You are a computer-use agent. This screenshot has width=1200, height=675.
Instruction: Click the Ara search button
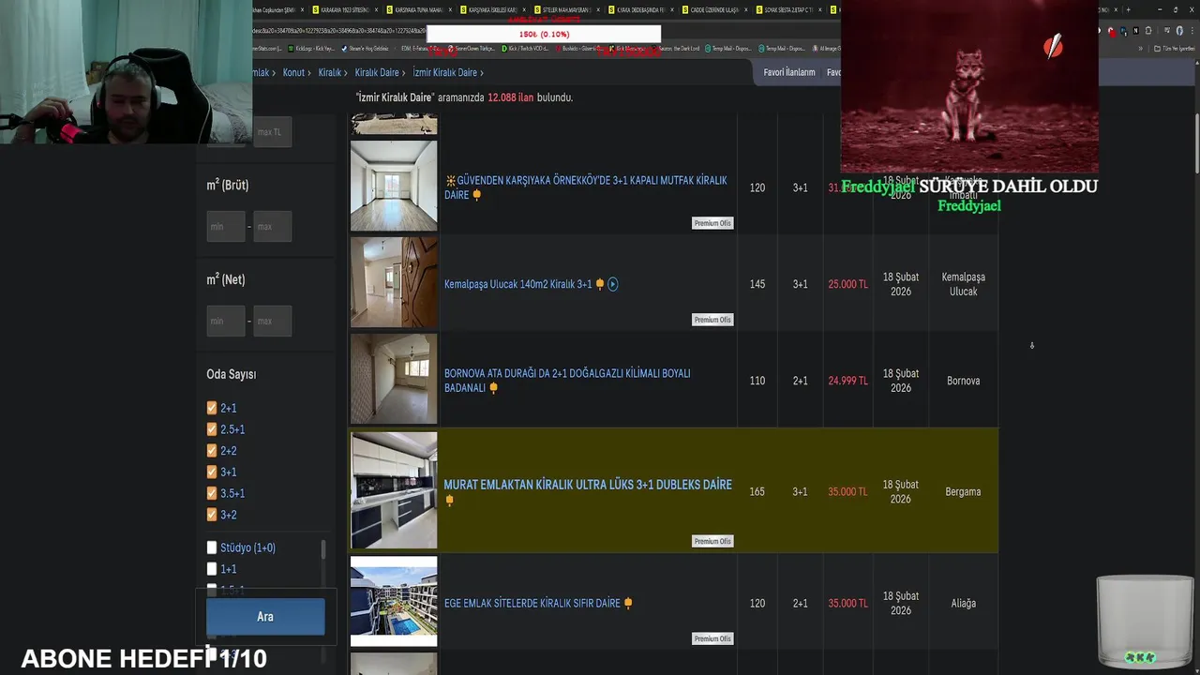point(265,617)
